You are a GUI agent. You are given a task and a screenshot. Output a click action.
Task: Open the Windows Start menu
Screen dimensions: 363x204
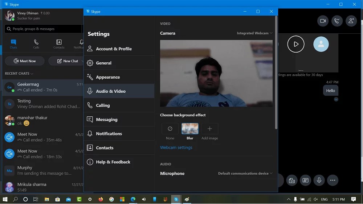pyautogui.click(x=5, y=199)
